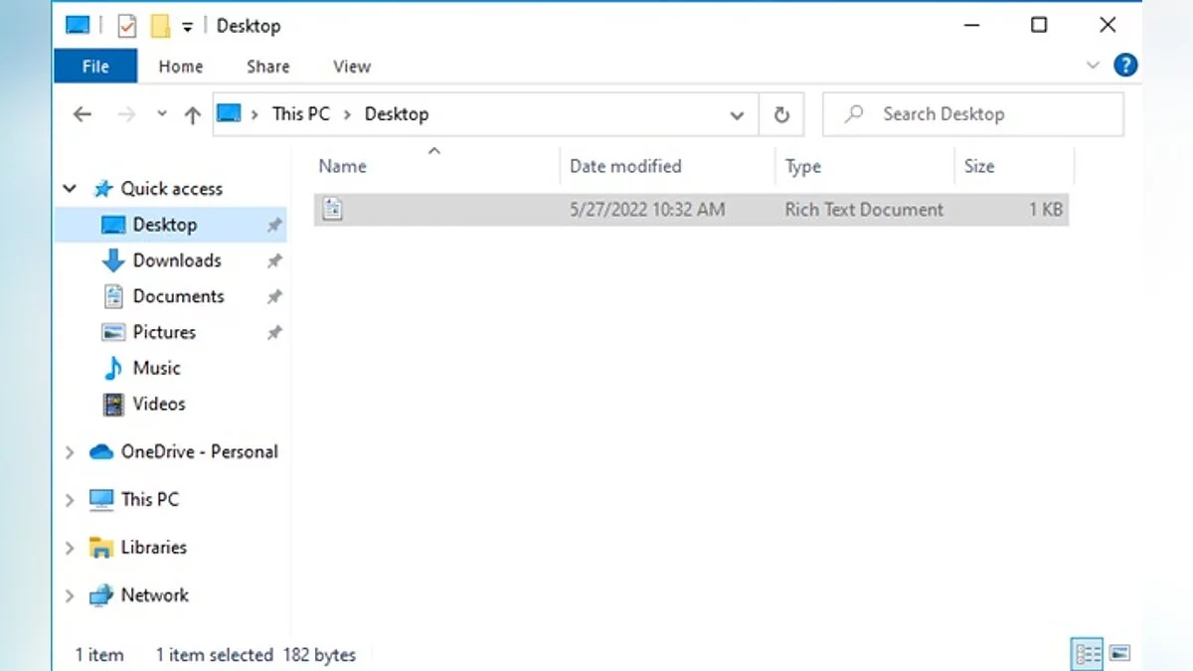Open the View ribbon tab
The height and width of the screenshot is (671, 1193).
click(x=352, y=67)
